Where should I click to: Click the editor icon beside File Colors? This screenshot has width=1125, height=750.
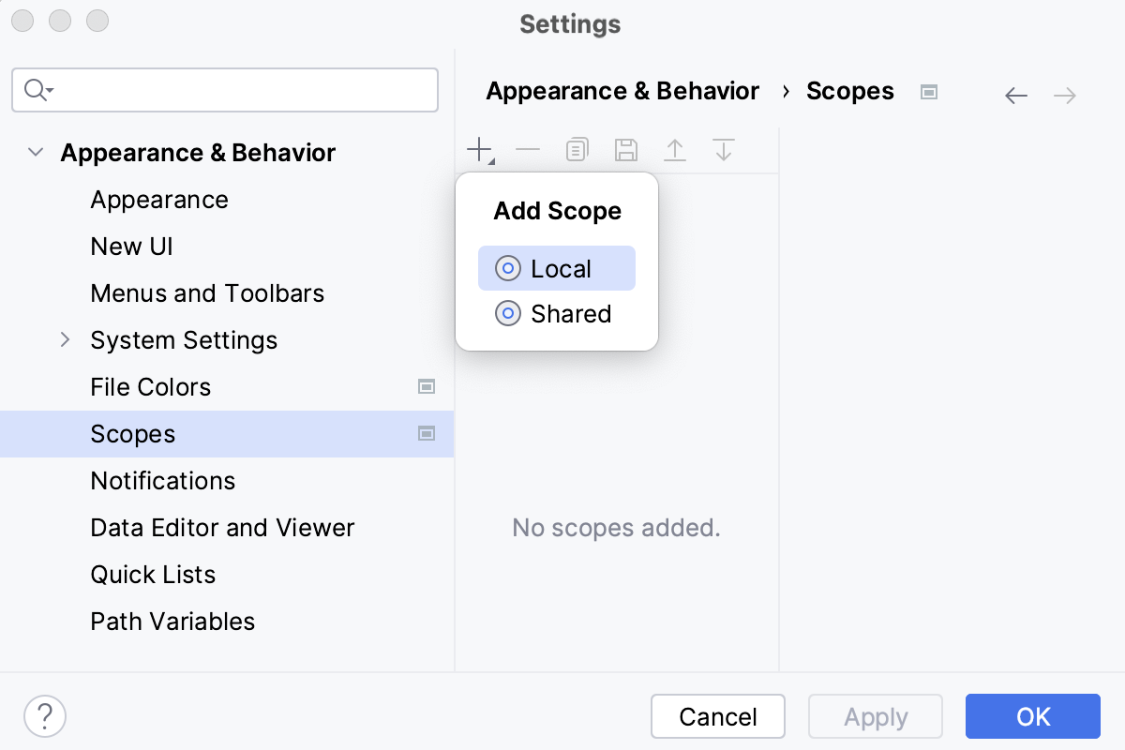coord(427,386)
